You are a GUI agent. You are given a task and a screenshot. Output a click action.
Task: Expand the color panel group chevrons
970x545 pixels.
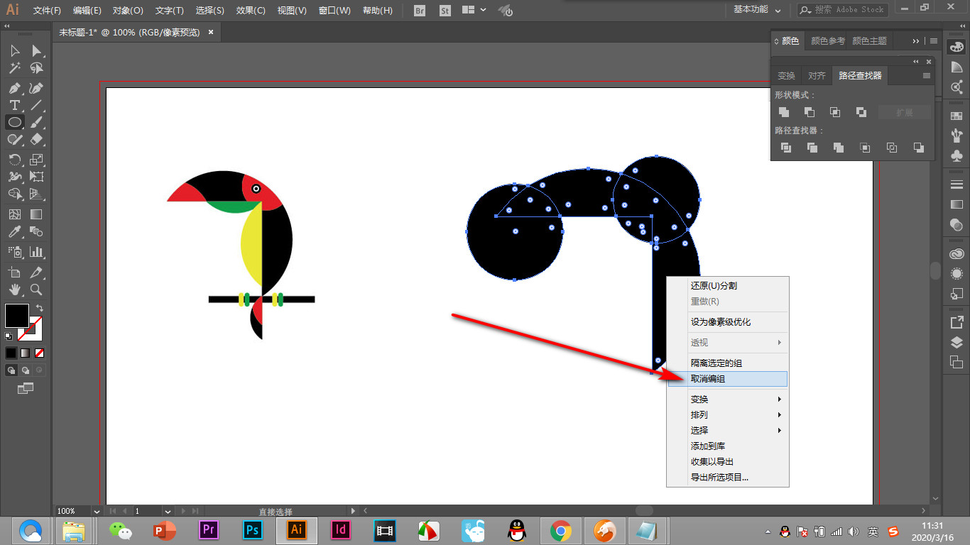tap(916, 41)
